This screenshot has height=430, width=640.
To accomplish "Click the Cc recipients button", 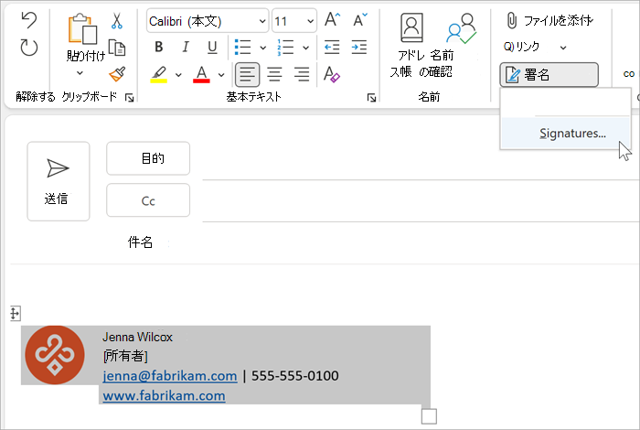I will 148,200.
